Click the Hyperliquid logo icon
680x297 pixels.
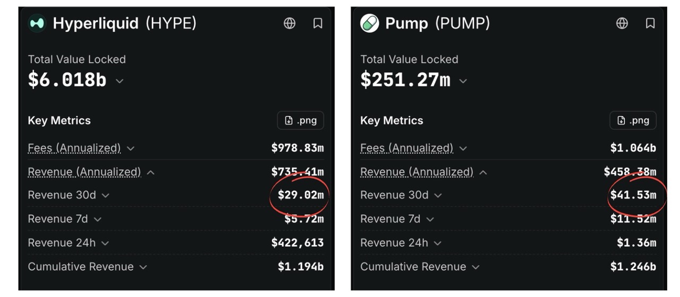pos(37,23)
